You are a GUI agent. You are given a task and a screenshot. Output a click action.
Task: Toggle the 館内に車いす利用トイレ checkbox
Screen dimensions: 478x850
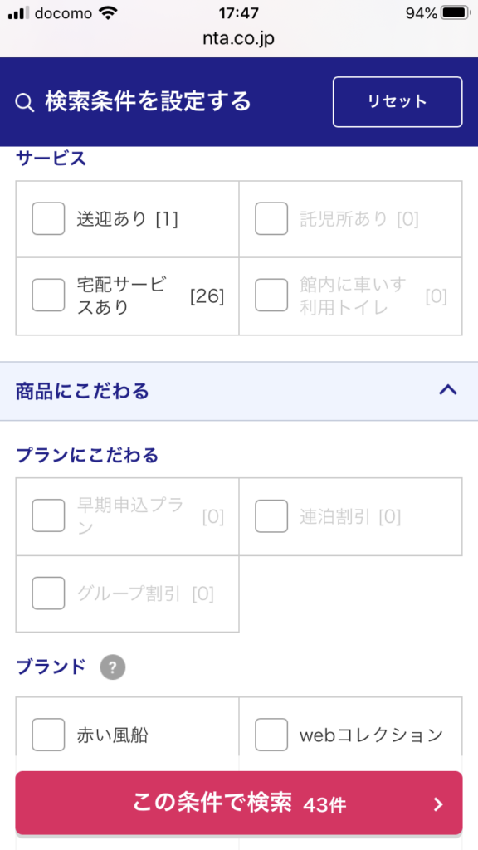(271, 296)
